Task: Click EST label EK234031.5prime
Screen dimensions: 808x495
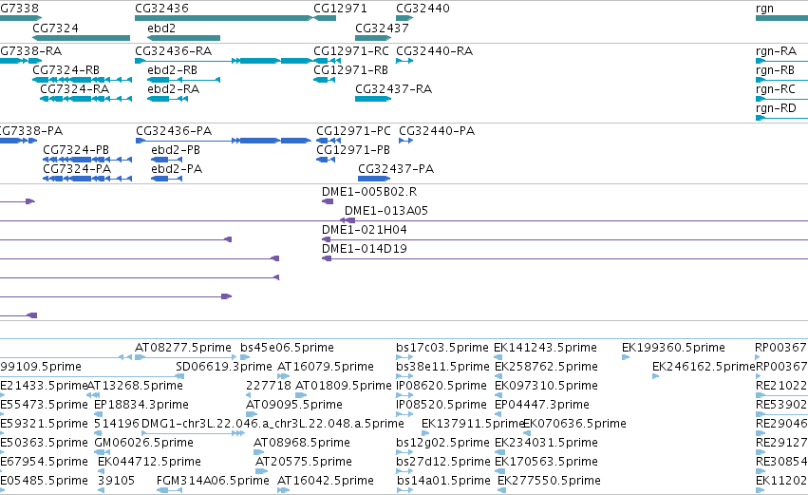Action: [546, 443]
